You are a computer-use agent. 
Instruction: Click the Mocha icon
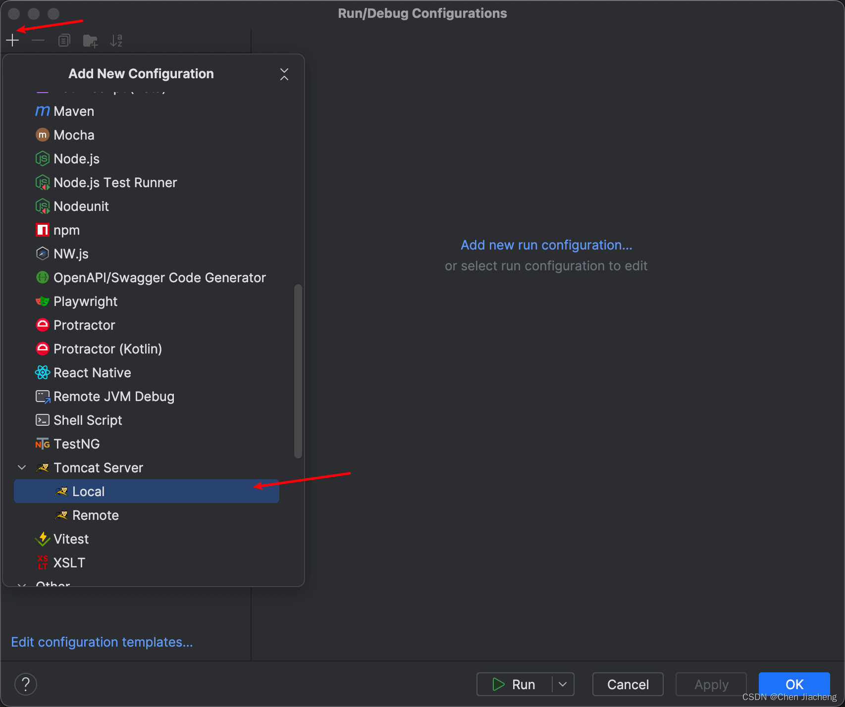[x=43, y=135]
